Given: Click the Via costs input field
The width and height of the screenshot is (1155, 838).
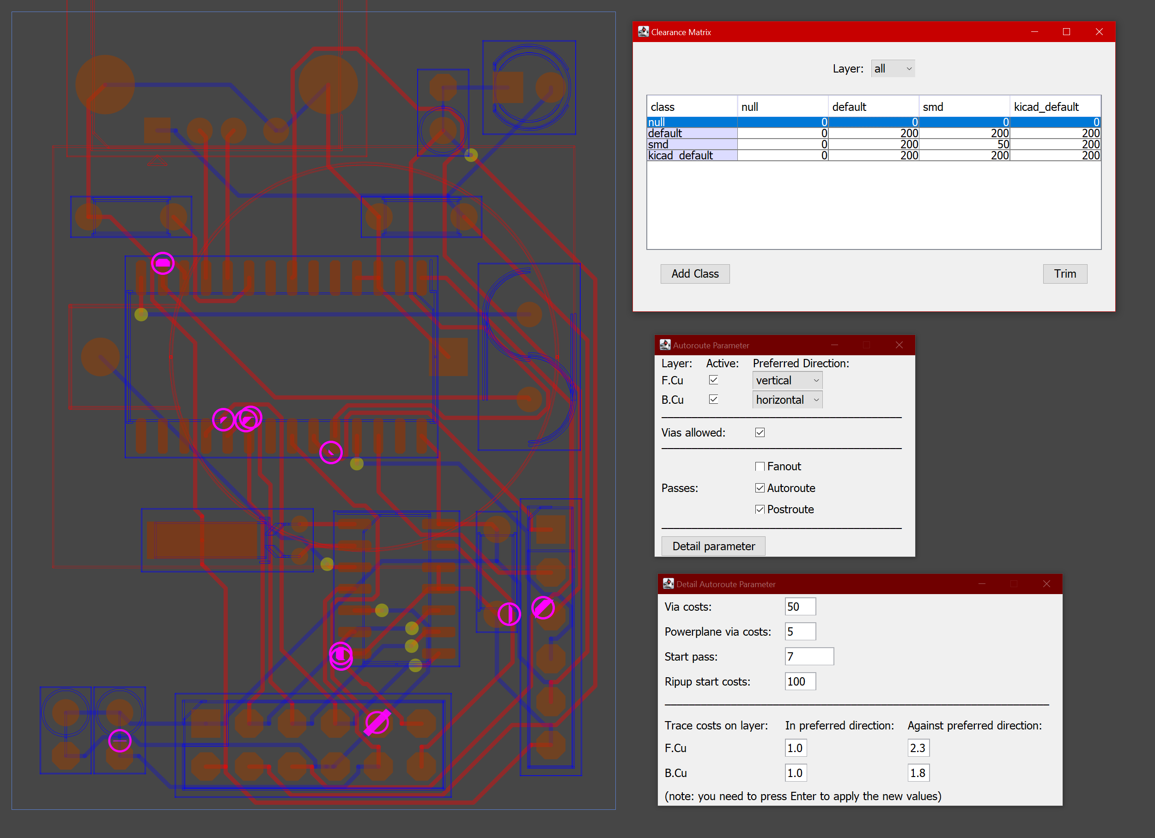Looking at the screenshot, I should pos(800,607).
